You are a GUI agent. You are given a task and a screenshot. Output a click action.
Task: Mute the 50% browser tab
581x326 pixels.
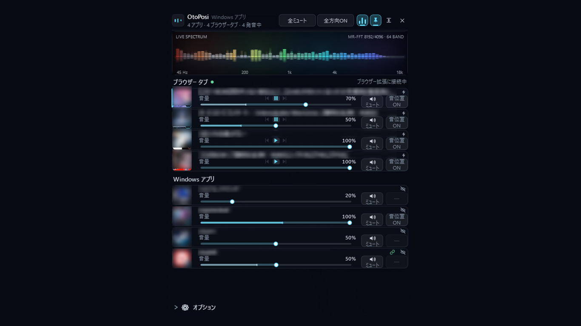(x=372, y=123)
